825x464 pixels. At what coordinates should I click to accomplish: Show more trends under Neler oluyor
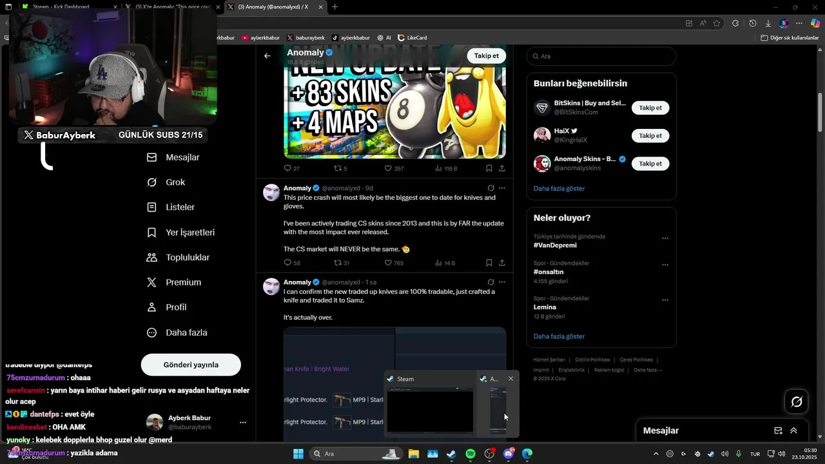point(559,336)
